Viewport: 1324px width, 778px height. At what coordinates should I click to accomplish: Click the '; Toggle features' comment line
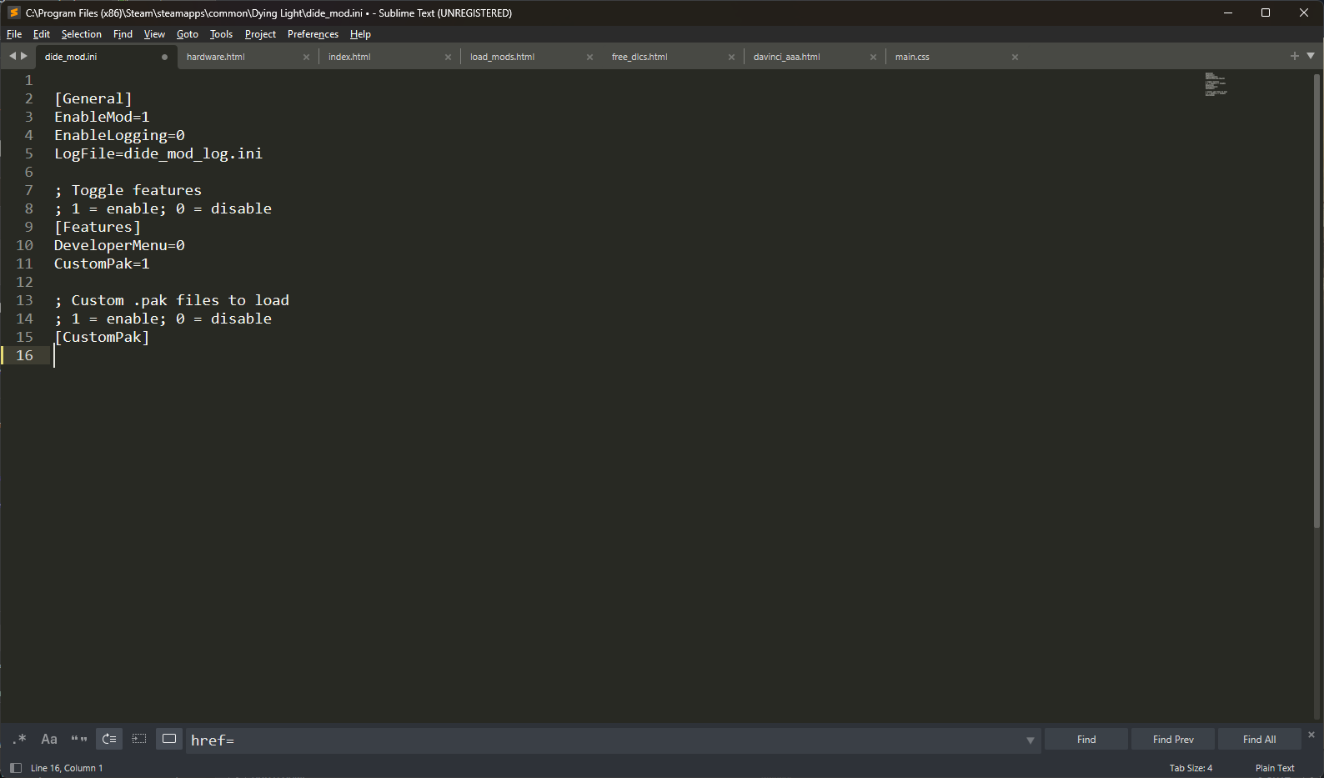point(128,190)
